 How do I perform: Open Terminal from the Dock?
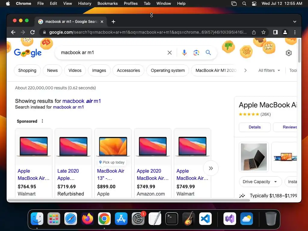tap(172, 219)
